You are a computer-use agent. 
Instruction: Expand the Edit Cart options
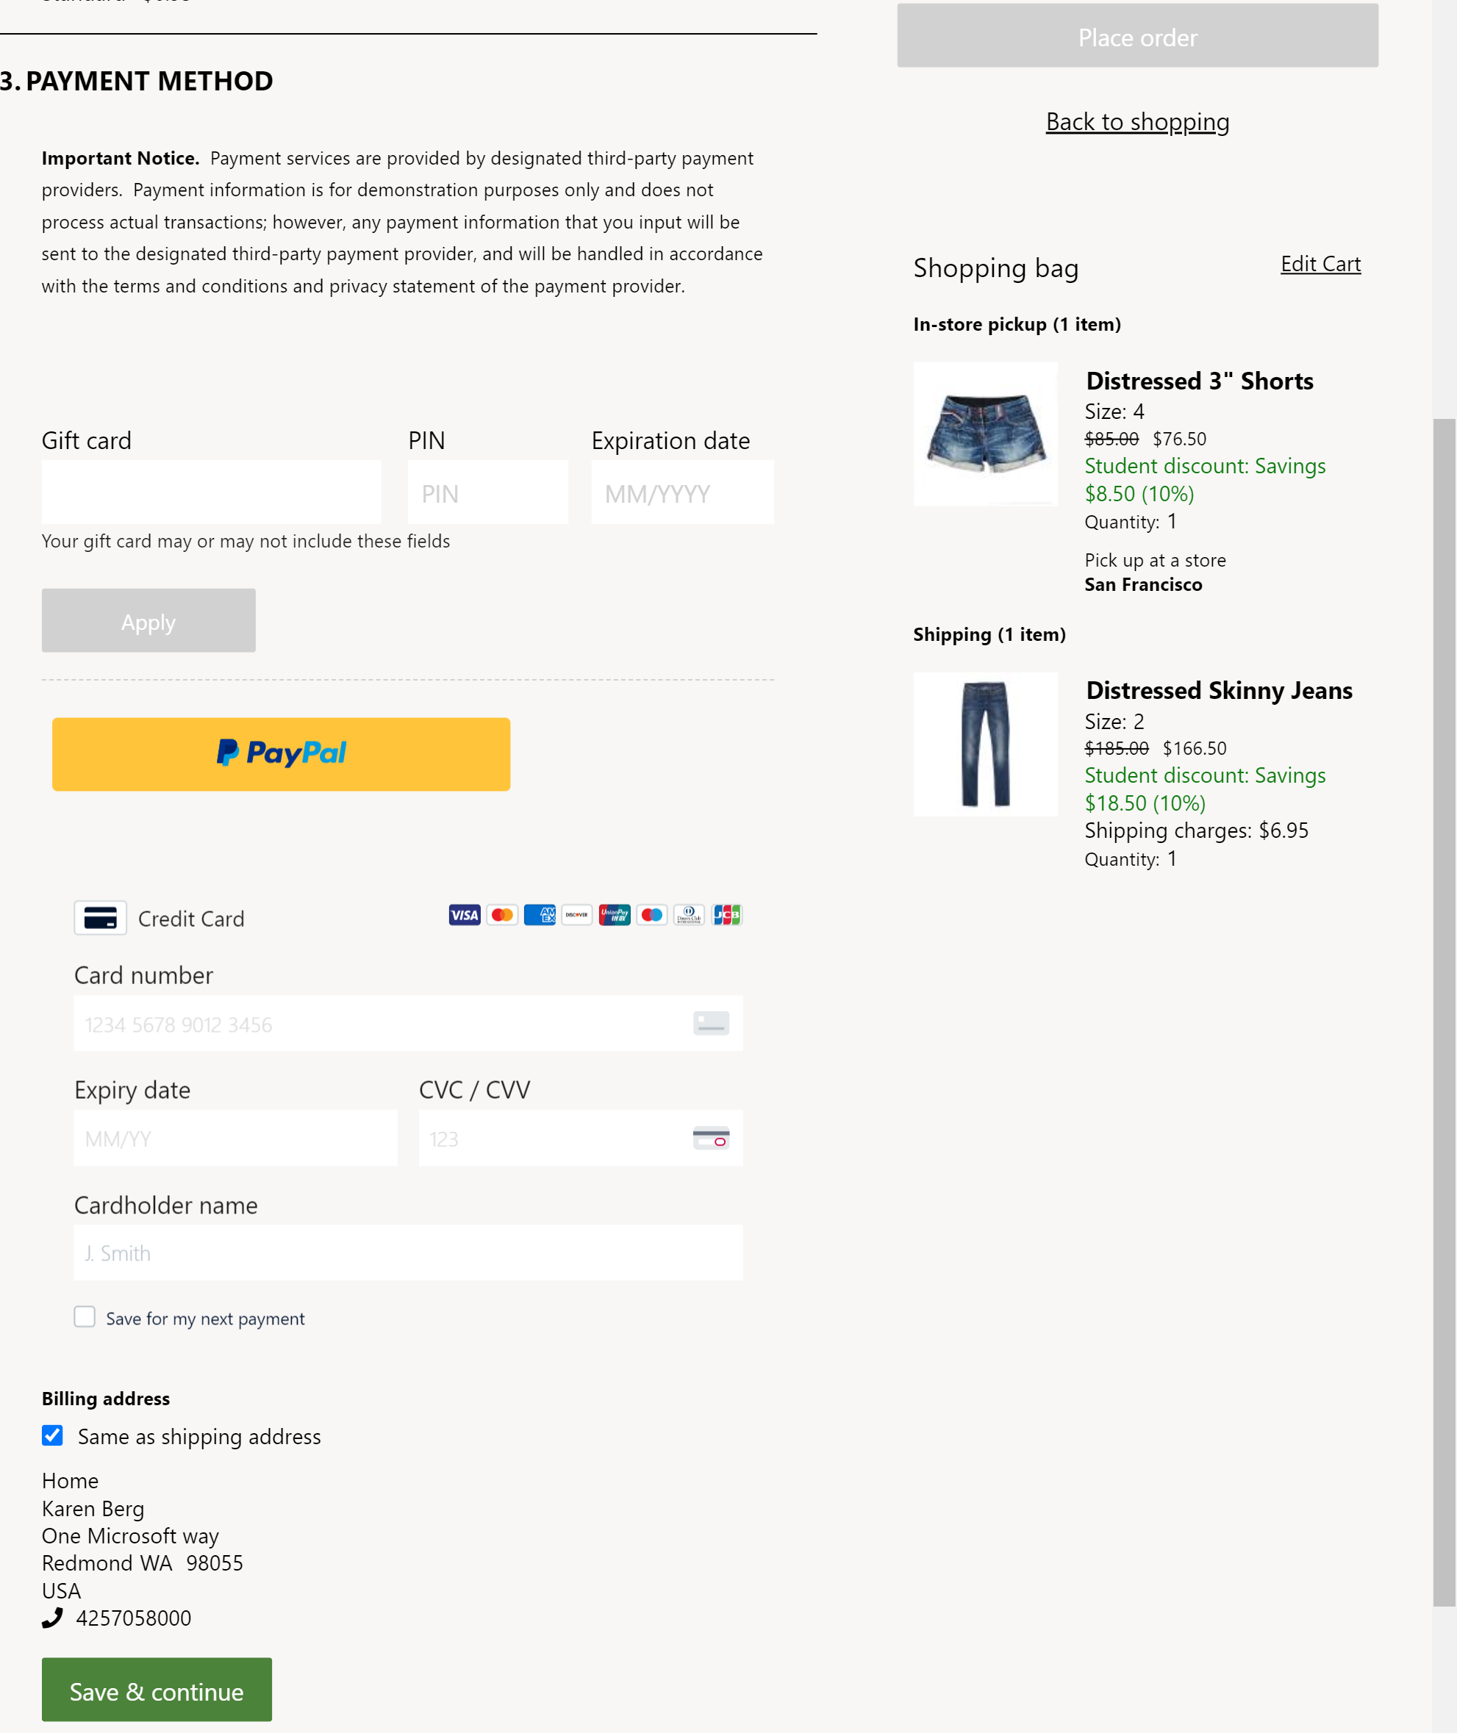(1320, 263)
